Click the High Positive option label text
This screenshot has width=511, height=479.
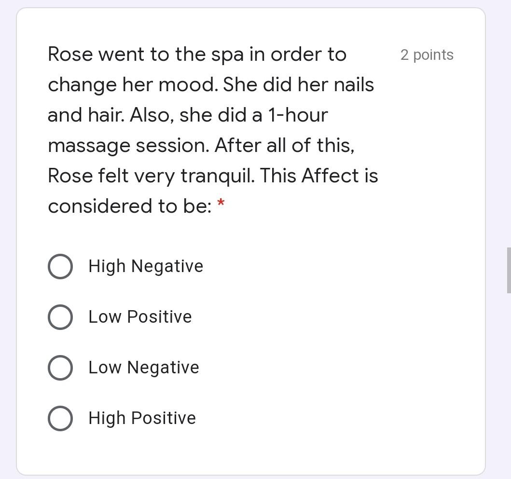141,418
